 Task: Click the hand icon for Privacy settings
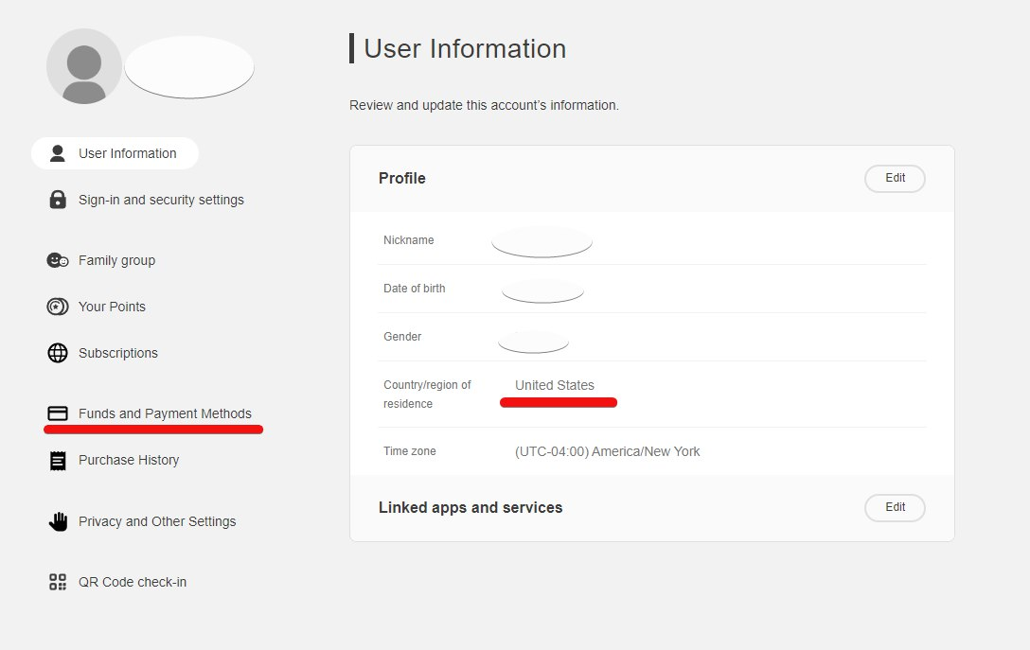pyautogui.click(x=58, y=521)
